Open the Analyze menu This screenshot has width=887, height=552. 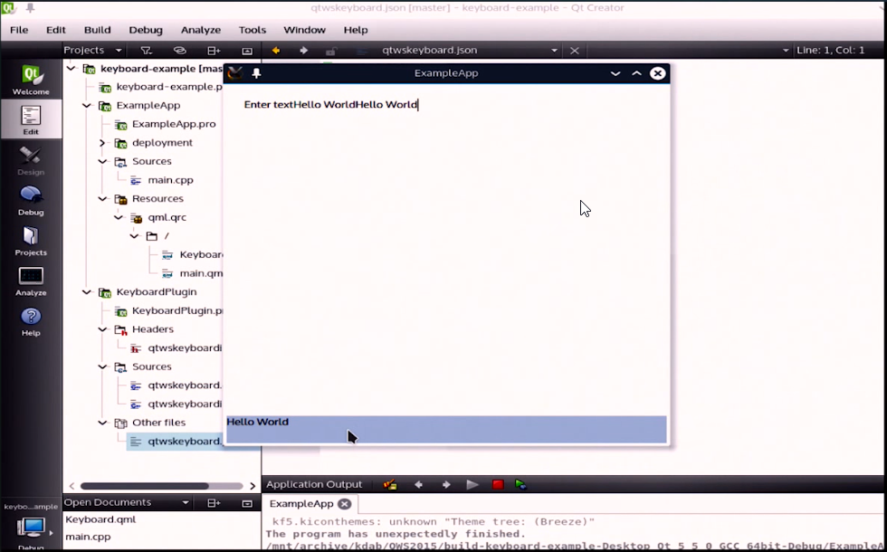pos(201,30)
